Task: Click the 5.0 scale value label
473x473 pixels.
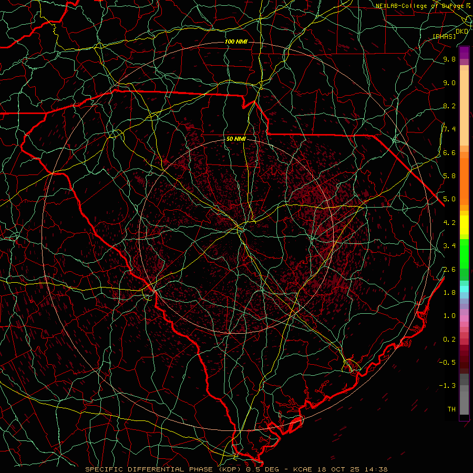Action: pos(449,199)
